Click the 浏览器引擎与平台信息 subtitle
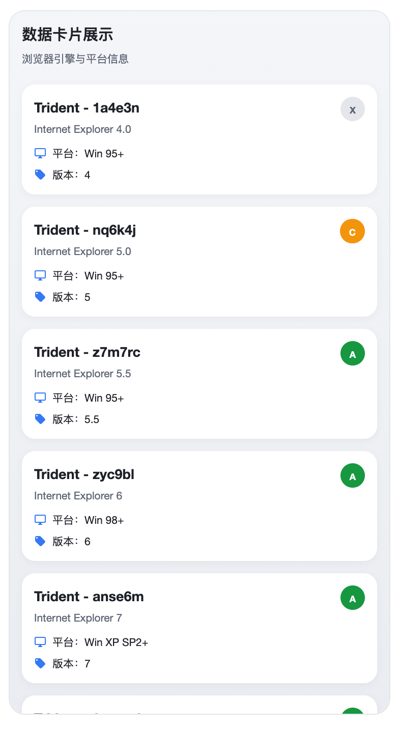Screen dimensions: 399x729 point(75,59)
